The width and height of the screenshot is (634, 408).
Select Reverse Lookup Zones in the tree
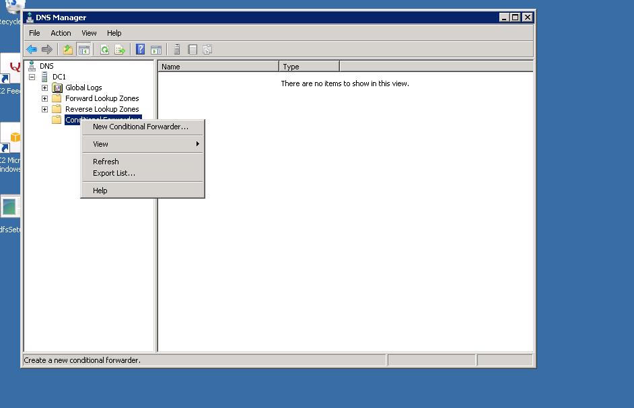[102, 109]
